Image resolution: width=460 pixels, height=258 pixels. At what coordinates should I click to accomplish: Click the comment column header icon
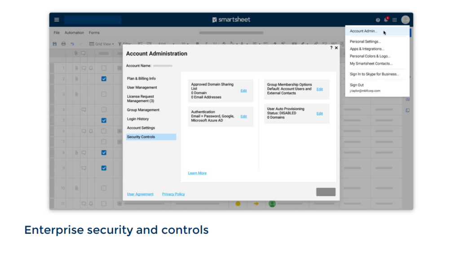click(x=84, y=53)
